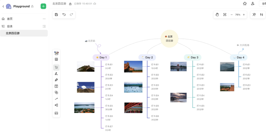Select the frame tool in left toolbar
The height and width of the screenshot is (133, 266).
[56, 59]
